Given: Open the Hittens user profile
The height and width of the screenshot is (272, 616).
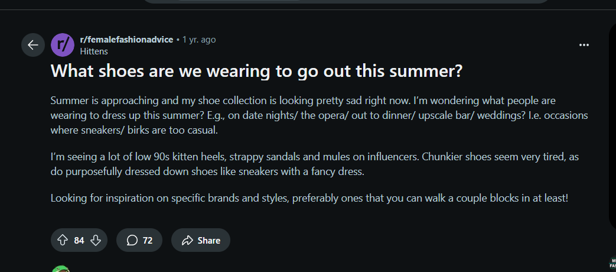Looking at the screenshot, I should (94, 51).
